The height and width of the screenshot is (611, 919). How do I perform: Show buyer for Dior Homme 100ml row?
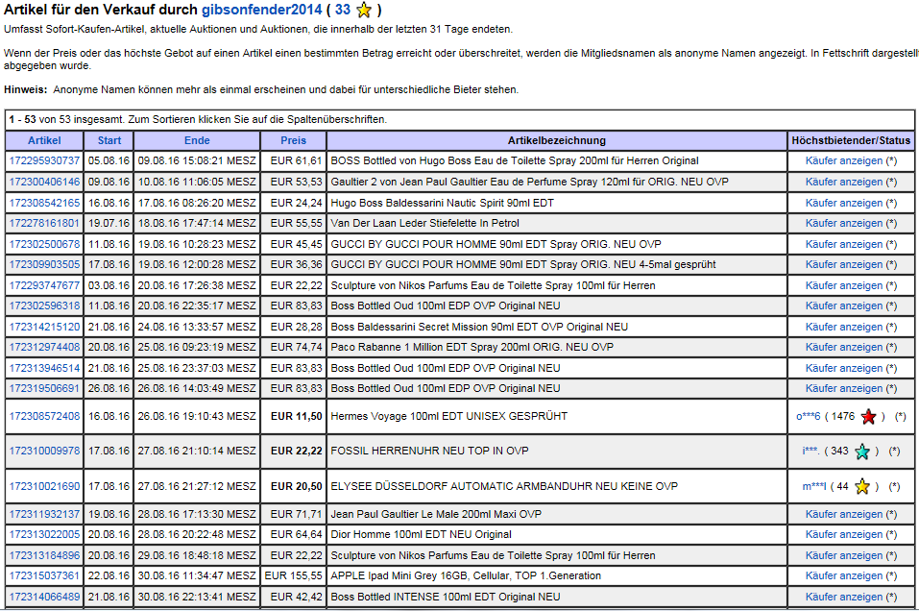click(x=844, y=534)
